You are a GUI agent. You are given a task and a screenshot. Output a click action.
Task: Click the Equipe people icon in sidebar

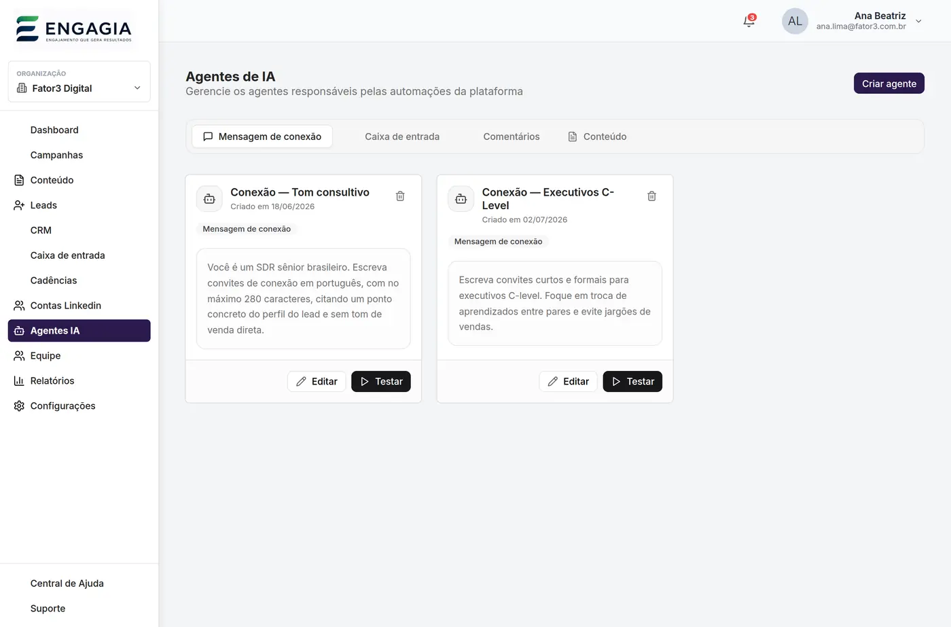[19, 356]
